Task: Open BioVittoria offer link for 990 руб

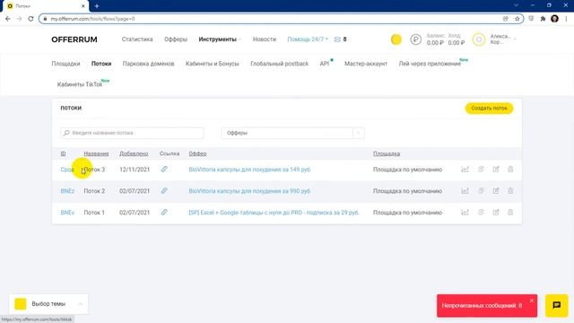Action: [249, 191]
